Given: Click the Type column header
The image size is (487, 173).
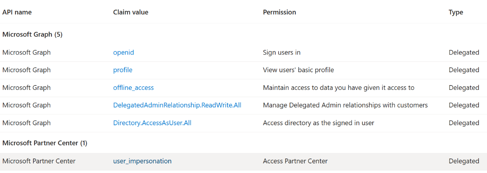Looking at the screenshot, I should 456,12.
